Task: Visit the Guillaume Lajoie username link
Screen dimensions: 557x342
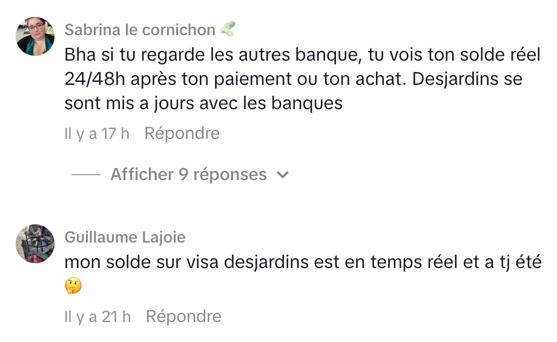Action: 125,237
